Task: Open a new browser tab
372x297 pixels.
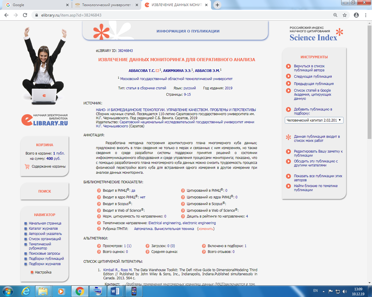Action: pos(217,5)
